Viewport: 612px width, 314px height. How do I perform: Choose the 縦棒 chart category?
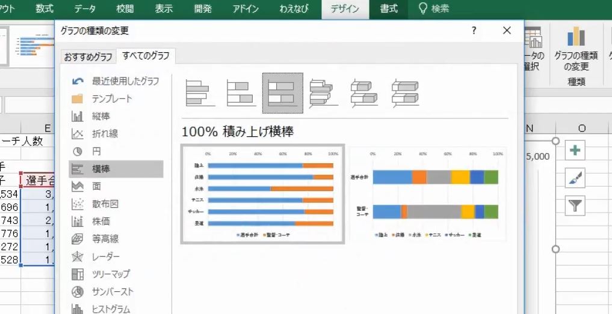pyautogui.click(x=116, y=116)
